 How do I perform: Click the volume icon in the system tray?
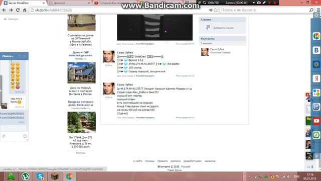tap(288, 176)
